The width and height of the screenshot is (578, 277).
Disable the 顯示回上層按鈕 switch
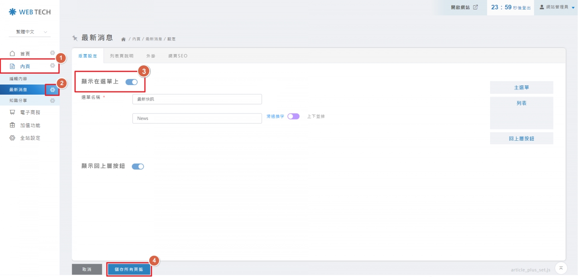138,166
